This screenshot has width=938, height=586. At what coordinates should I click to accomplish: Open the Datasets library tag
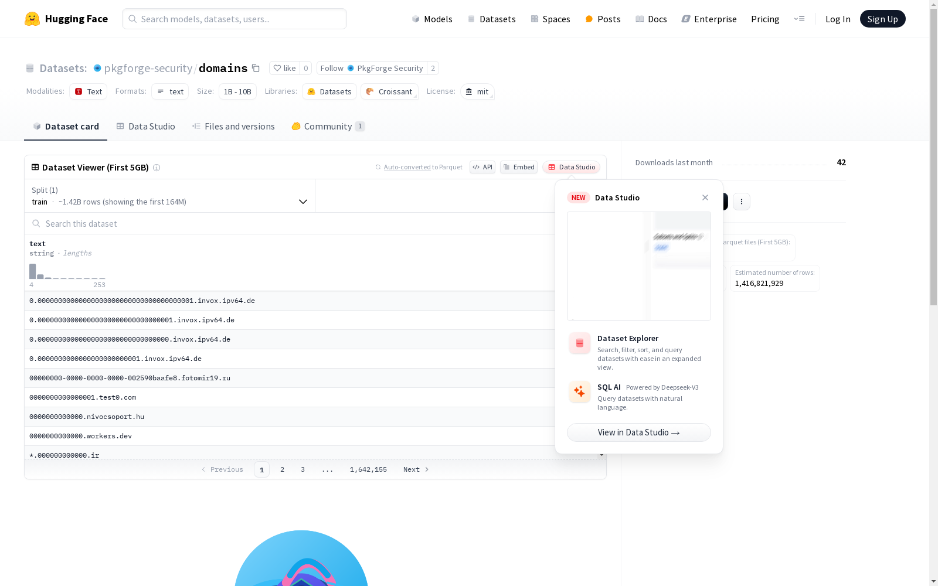[x=329, y=91]
